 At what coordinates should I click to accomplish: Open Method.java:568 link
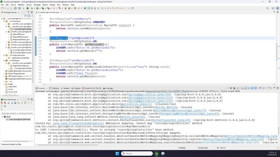[133, 117]
